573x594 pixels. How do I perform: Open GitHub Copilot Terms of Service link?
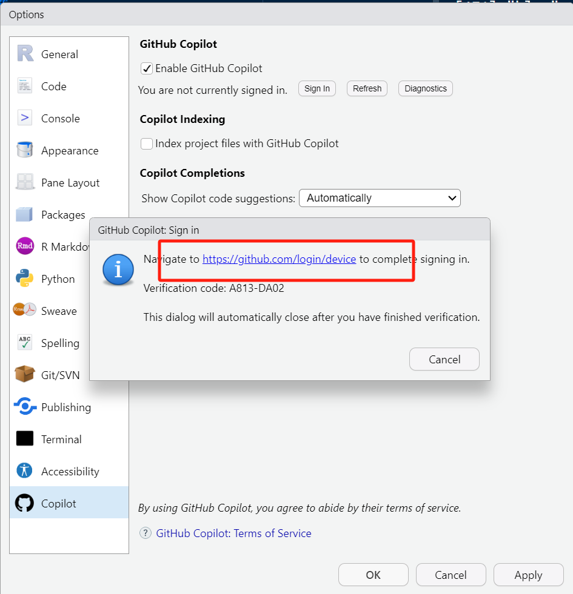point(233,533)
